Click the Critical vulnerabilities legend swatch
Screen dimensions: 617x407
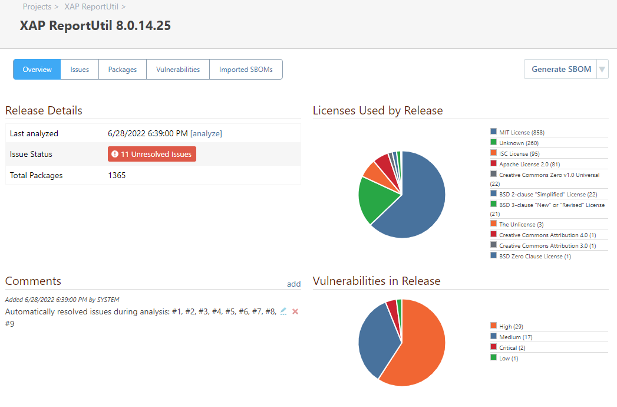point(493,347)
